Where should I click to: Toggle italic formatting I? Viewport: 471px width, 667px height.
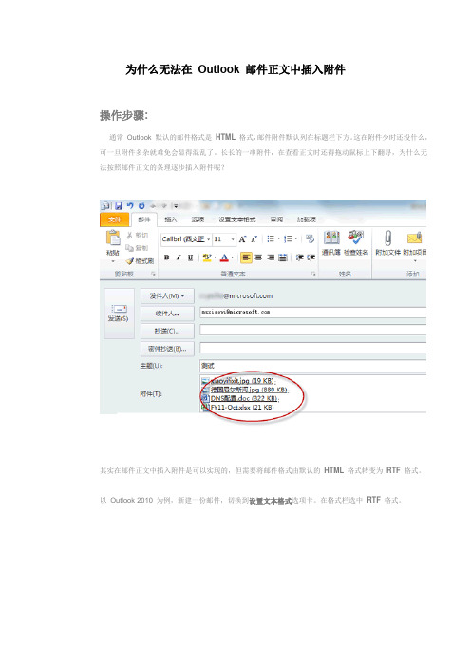pos(179,257)
